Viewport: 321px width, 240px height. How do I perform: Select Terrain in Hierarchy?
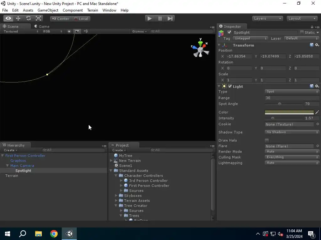pos(12,176)
